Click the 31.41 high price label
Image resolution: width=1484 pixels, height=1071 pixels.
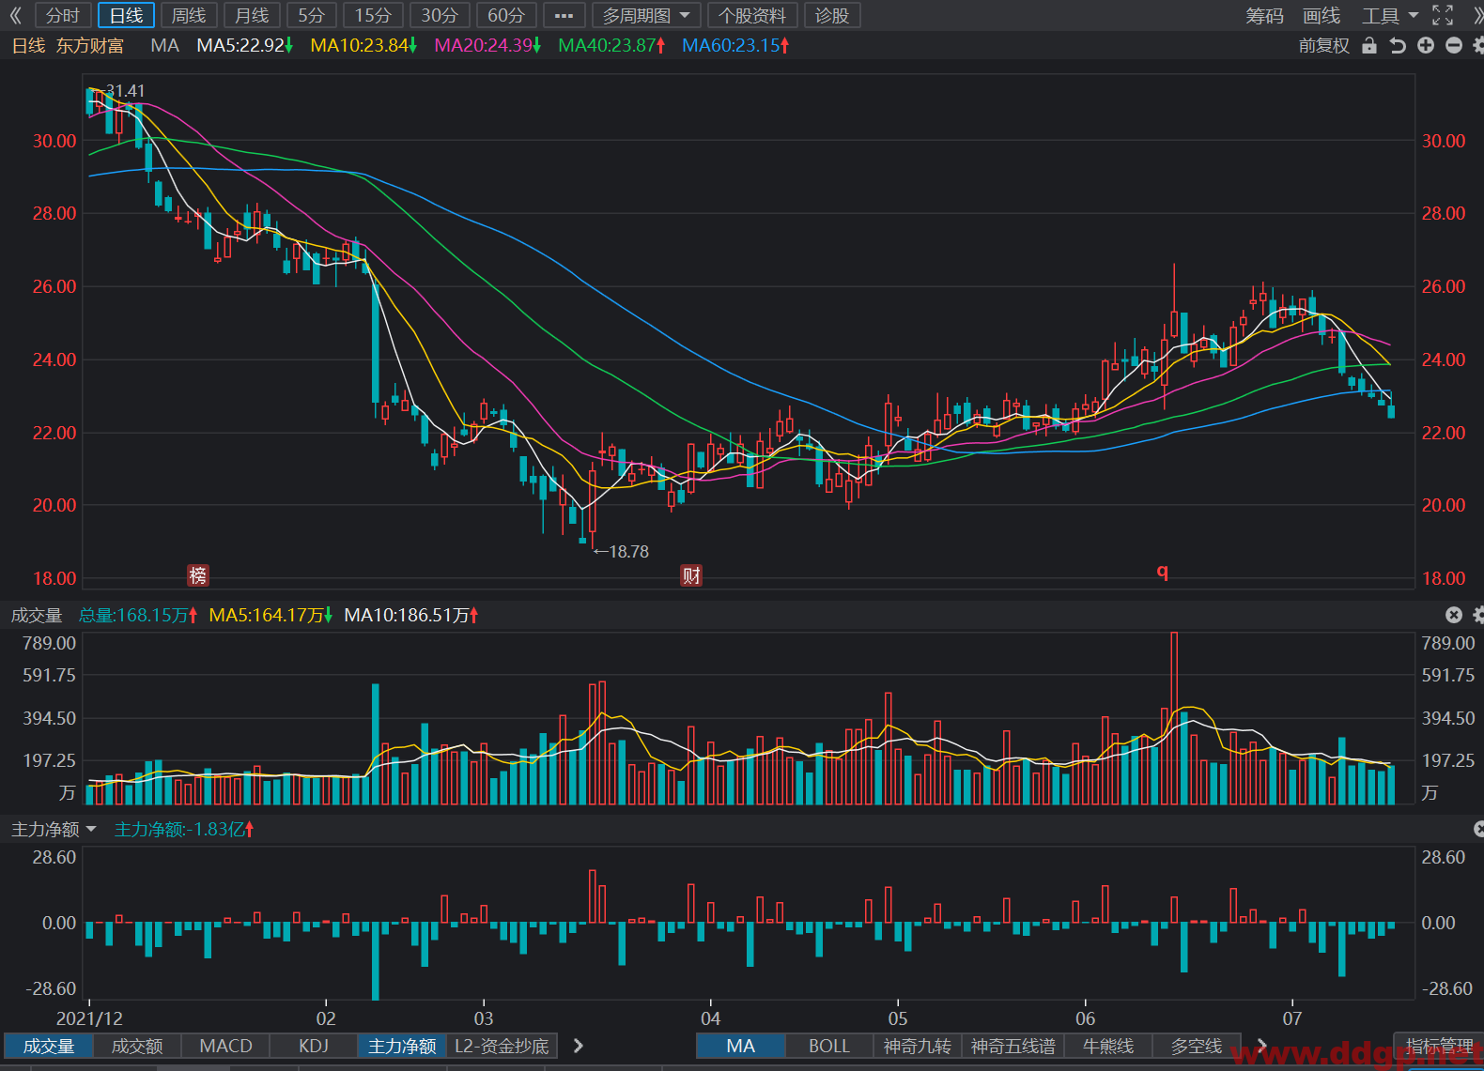point(125,91)
